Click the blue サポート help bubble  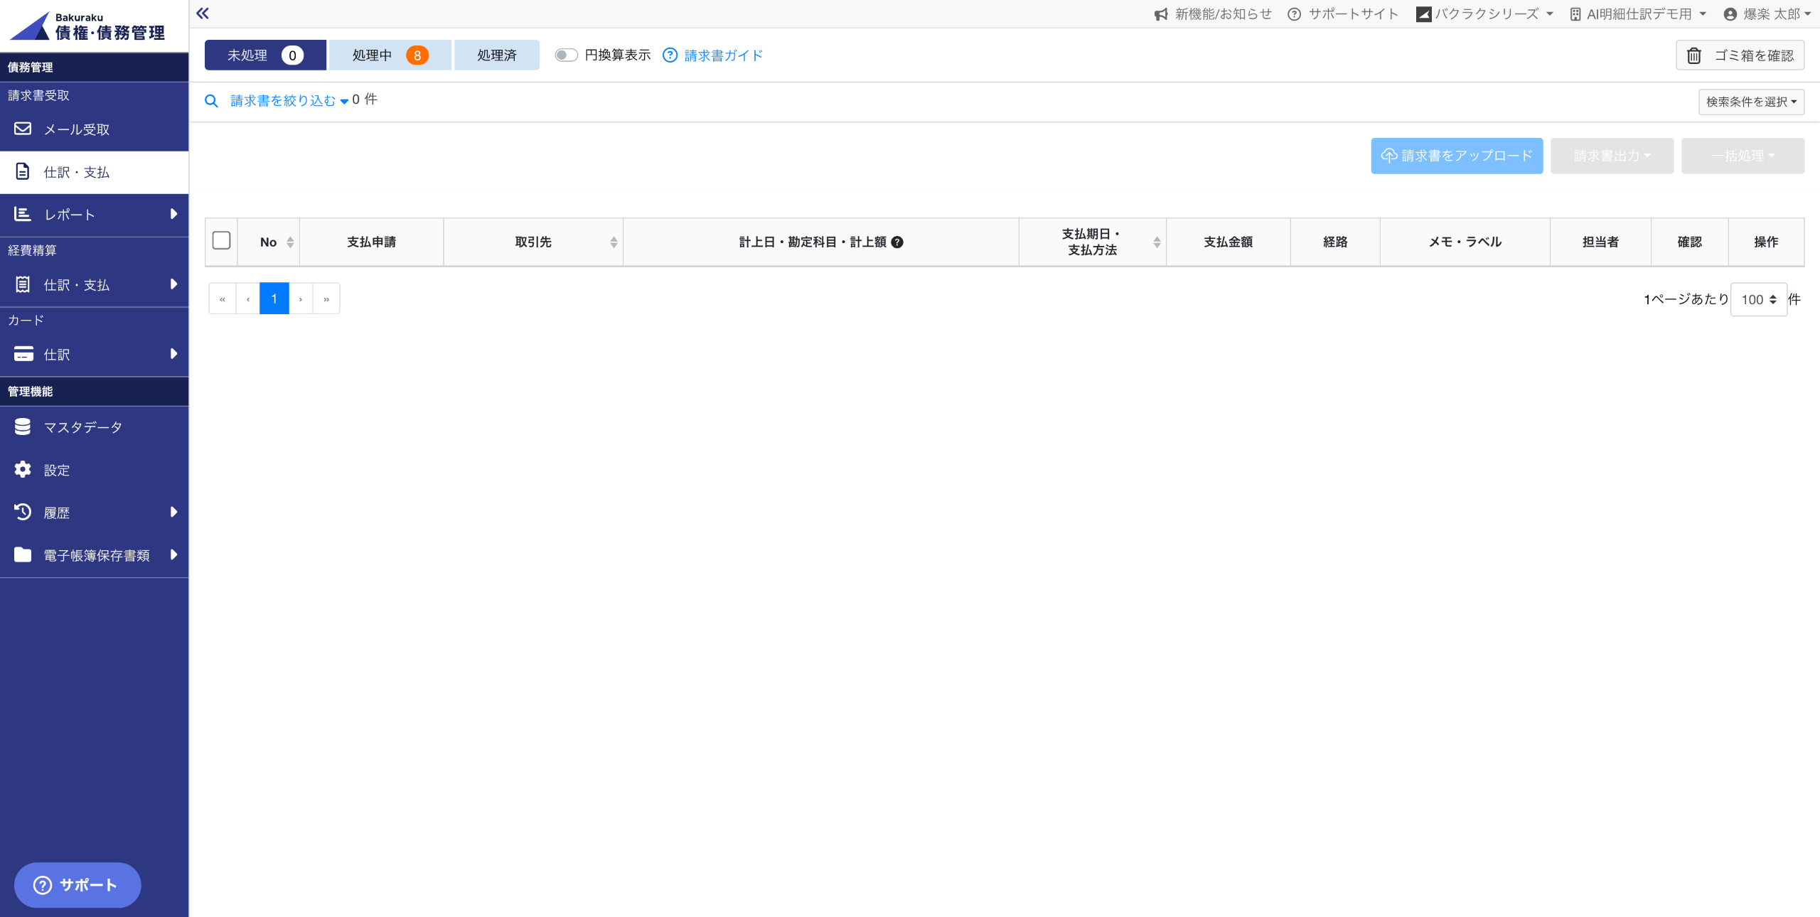pyautogui.click(x=77, y=884)
